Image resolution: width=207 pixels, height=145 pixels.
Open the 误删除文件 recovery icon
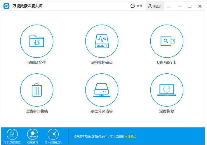(x=37, y=41)
